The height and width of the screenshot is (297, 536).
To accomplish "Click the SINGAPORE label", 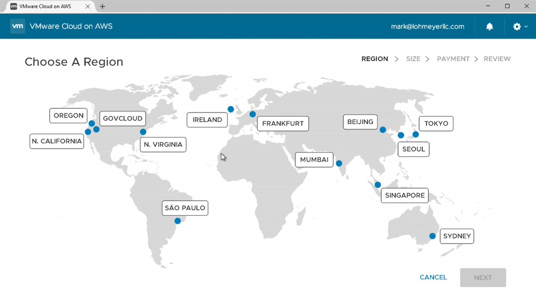I will pyautogui.click(x=405, y=195).
